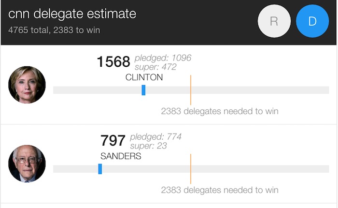Click the CLINTON name label
The height and width of the screenshot is (208, 338).
click(x=144, y=77)
